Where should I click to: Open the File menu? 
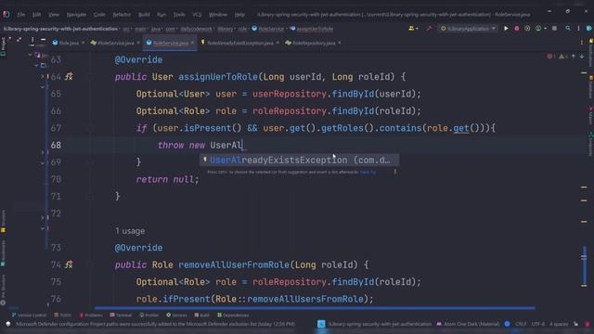[20, 15]
